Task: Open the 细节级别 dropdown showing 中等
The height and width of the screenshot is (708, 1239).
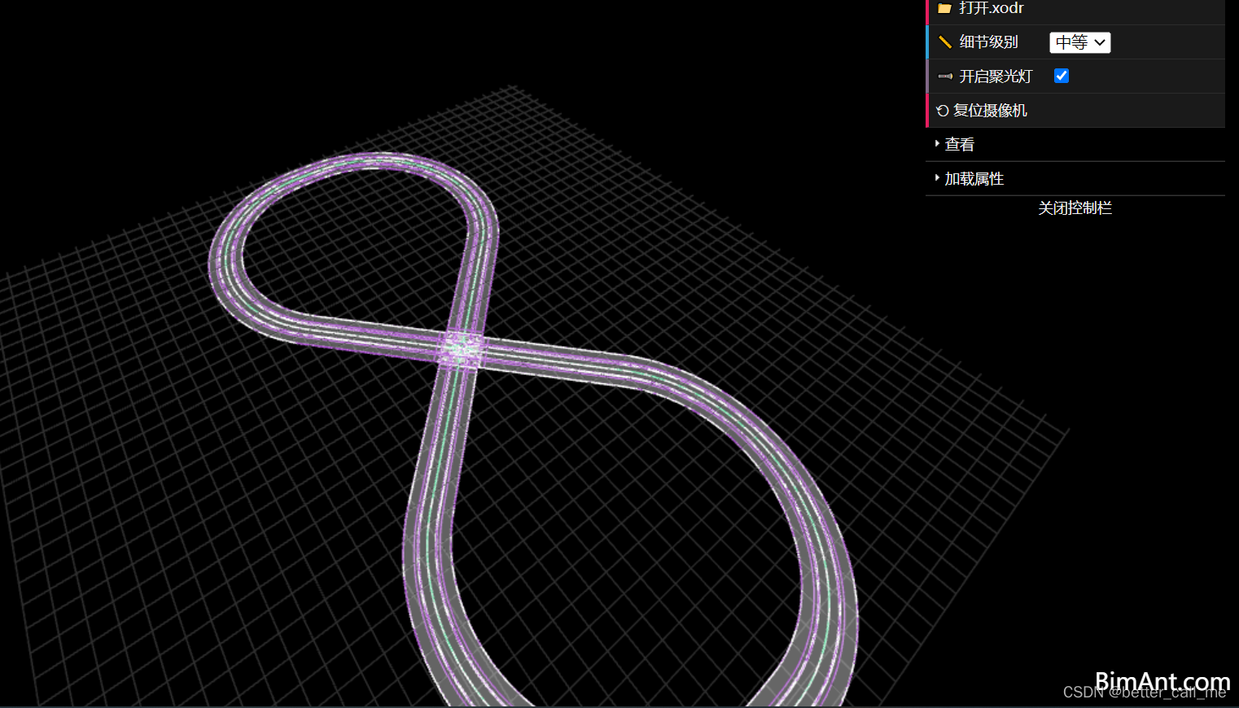Action: [1079, 42]
